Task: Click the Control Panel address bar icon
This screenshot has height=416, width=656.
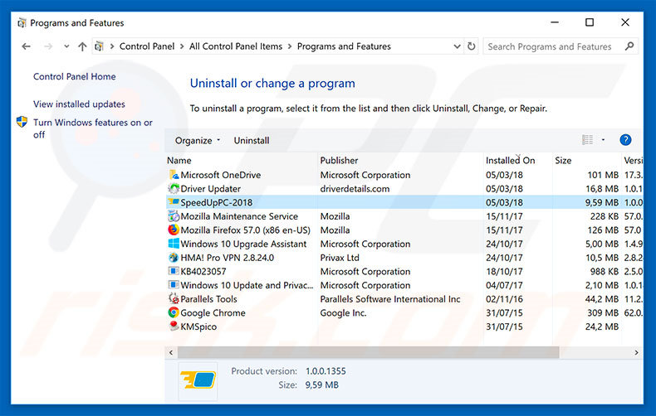Action: [99, 46]
